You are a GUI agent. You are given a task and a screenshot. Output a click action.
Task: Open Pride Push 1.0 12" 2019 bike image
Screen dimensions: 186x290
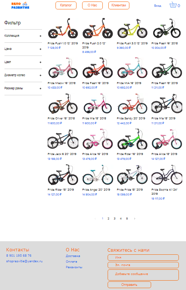coord(63,28)
